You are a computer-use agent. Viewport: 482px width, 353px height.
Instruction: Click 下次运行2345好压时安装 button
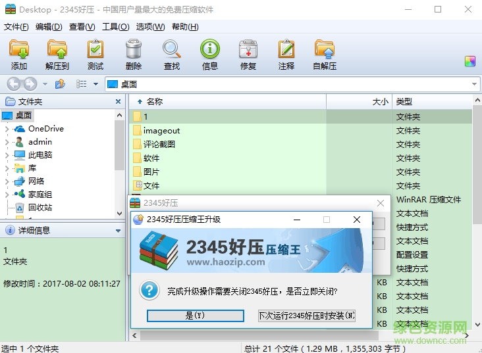pyautogui.click(x=306, y=316)
